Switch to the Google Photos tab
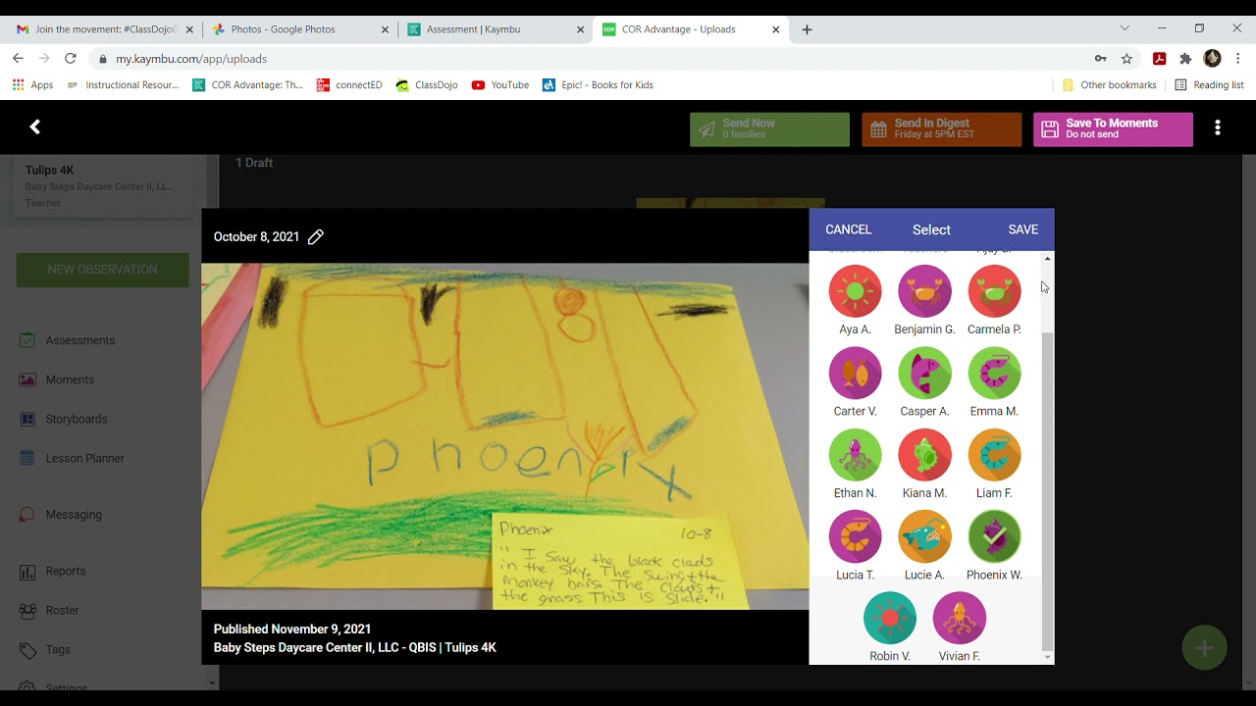The image size is (1256, 706). pos(299,29)
